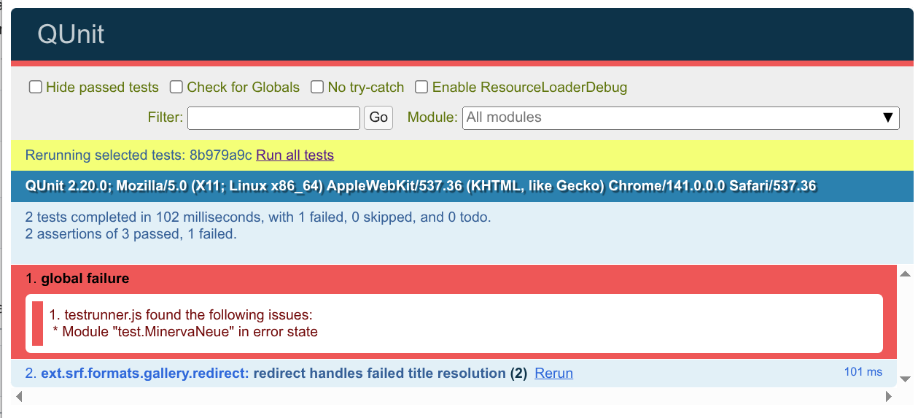This screenshot has height=418, width=918.
Task: Open the QUnit header link
Action: (71, 34)
